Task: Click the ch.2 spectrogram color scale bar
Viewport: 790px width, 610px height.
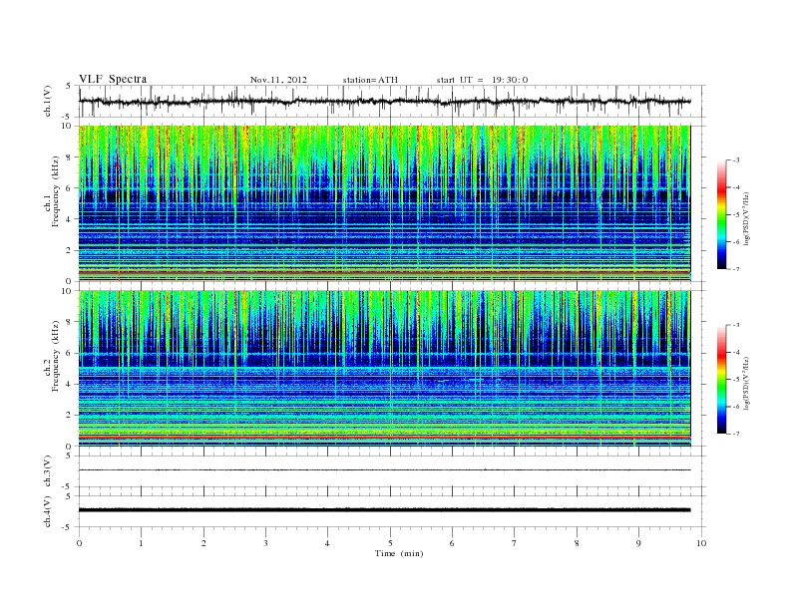Action: pos(722,379)
